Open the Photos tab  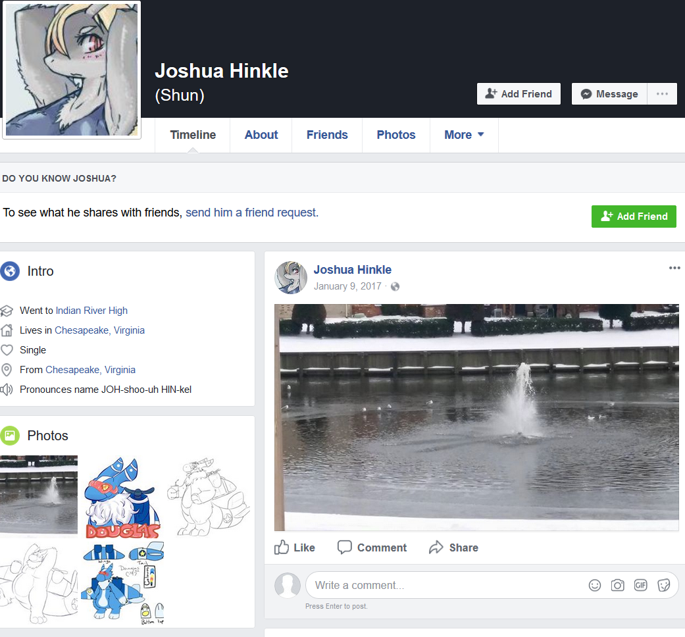[x=395, y=135]
